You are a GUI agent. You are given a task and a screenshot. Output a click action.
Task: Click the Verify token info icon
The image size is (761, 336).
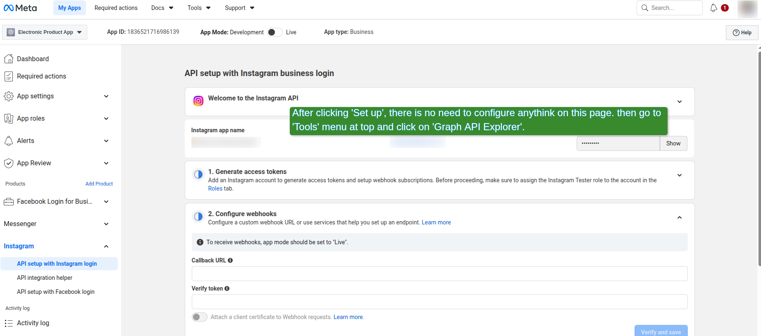click(x=227, y=288)
